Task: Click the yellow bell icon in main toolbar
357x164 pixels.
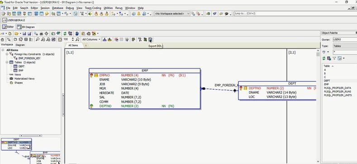Action: pos(138,14)
